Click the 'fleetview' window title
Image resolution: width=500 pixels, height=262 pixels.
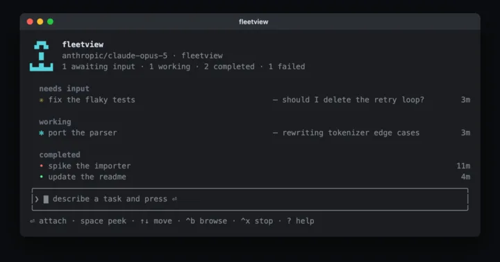tap(253, 22)
